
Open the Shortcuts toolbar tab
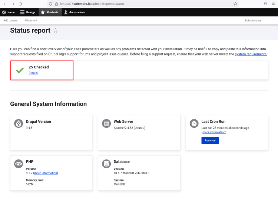coord(49,12)
